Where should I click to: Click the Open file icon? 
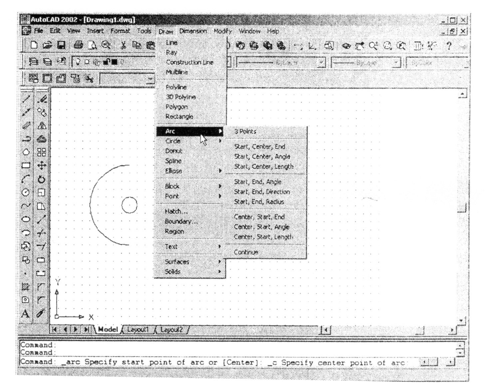pos(47,45)
